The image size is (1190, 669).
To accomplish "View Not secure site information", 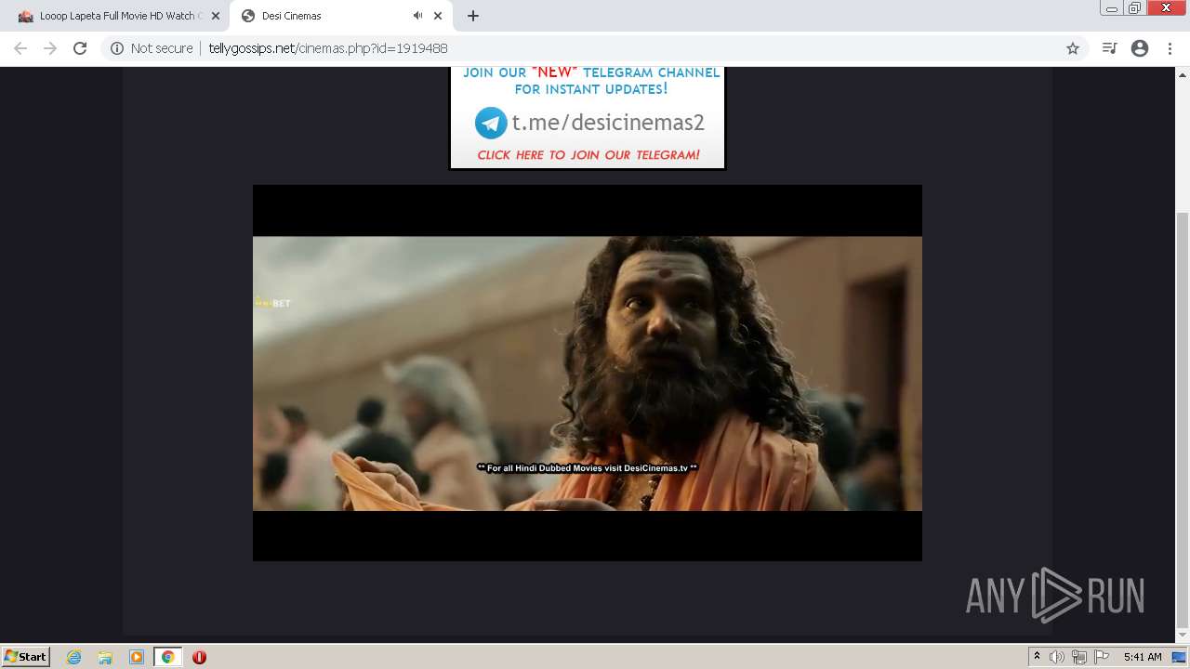I will point(152,48).
